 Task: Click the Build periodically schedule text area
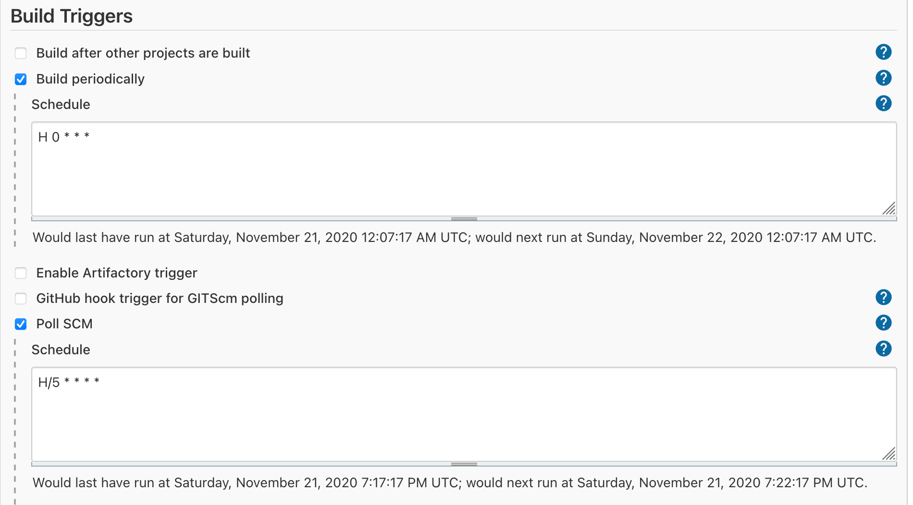pyautogui.click(x=464, y=169)
